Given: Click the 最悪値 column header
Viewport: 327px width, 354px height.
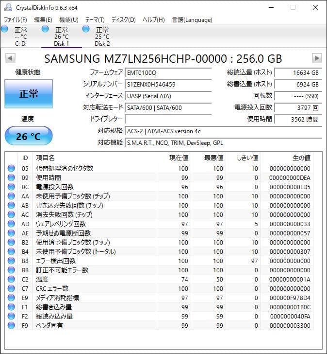Looking at the screenshot, I should tap(208, 158).
